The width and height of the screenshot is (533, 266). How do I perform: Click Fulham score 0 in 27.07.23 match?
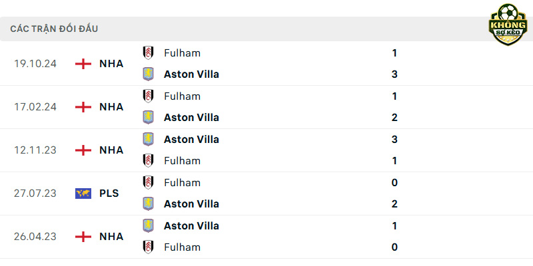pos(394,183)
